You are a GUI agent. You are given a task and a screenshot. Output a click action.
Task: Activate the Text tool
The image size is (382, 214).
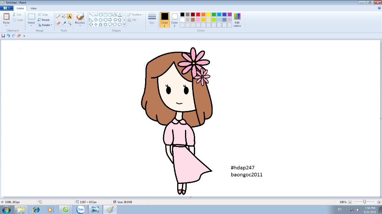[x=69, y=16]
